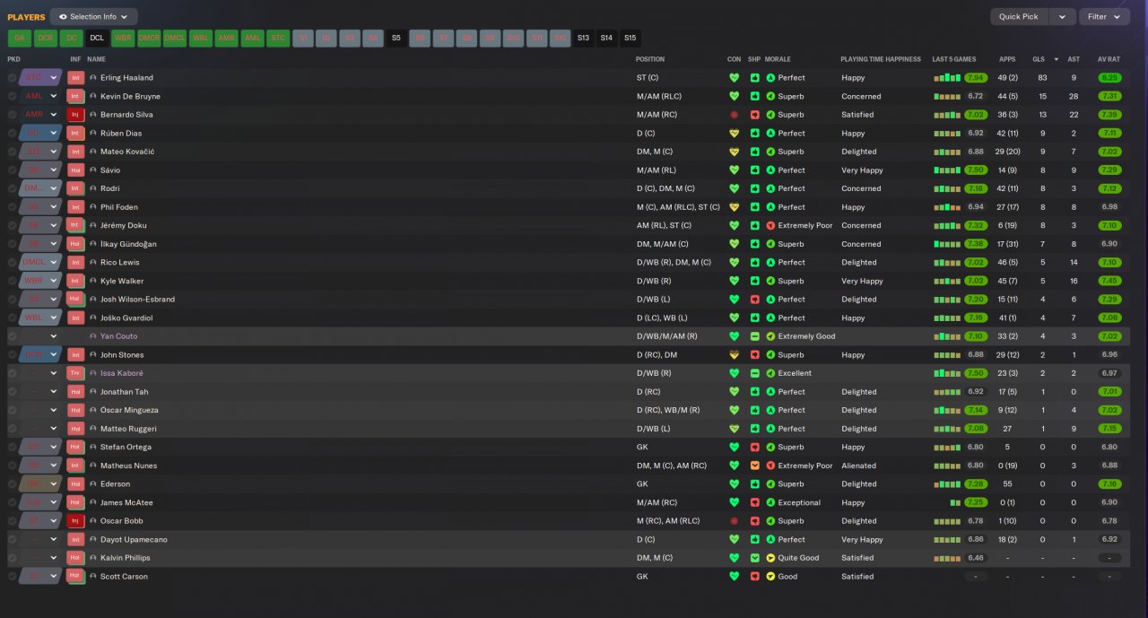
Task: Select the STC position slot
Action: coord(278,38)
